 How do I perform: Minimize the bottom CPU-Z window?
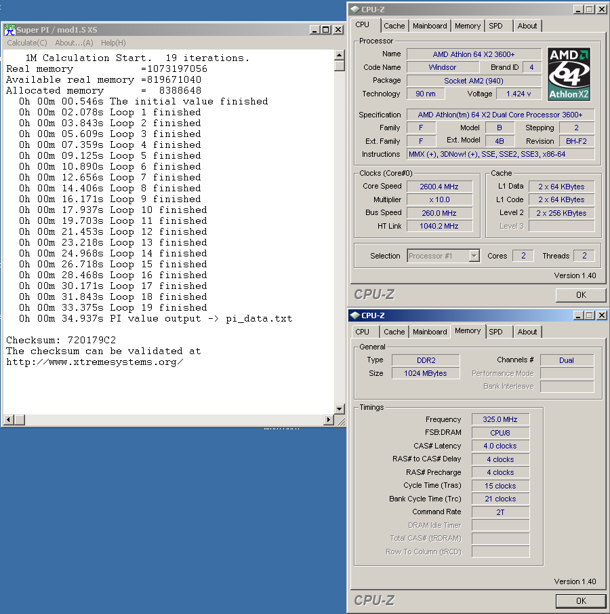tap(578, 315)
